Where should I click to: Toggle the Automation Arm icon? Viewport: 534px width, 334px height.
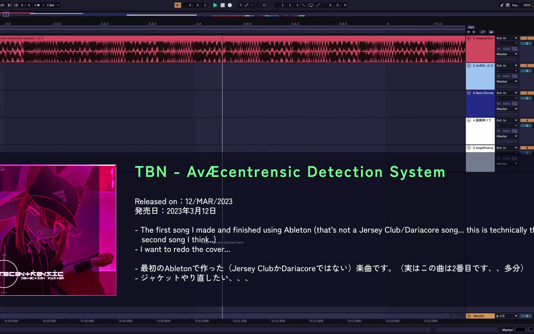(x=247, y=5)
